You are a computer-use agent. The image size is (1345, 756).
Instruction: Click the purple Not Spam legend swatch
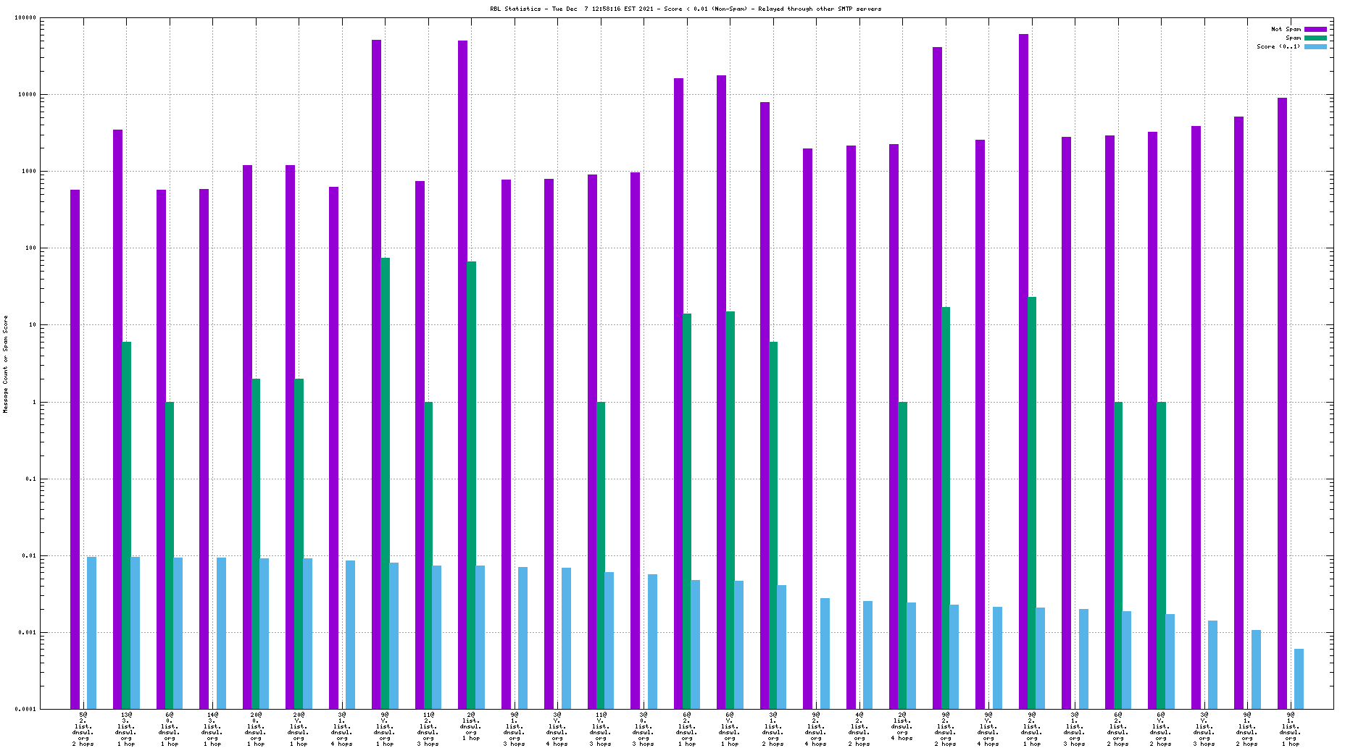[1315, 29]
